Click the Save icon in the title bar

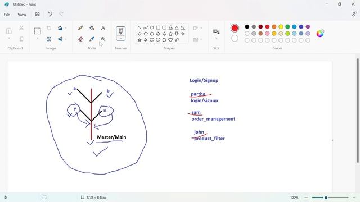pyautogui.click(x=38, y=14)
